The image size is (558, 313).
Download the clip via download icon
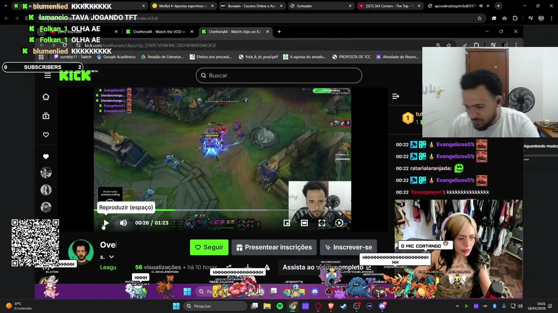pyautogui.click(x=248, y=267)
